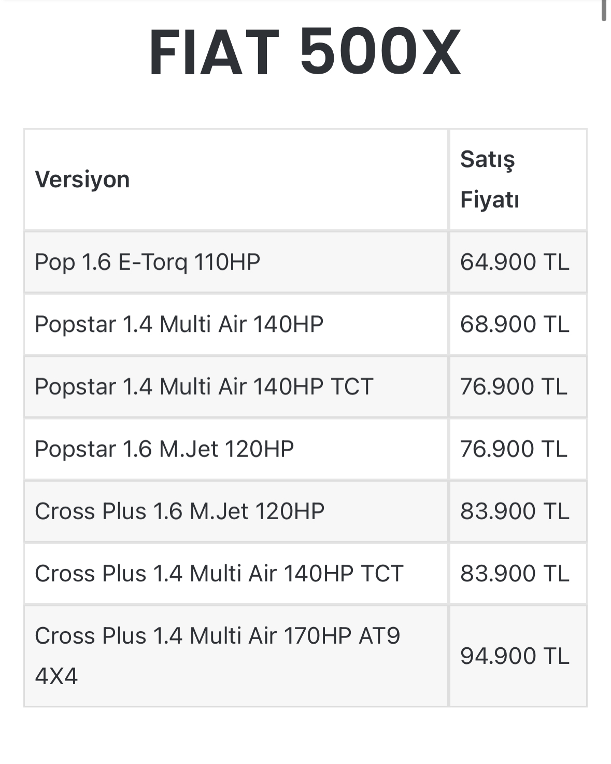Image resolution: width=611 pixels, height=764 pixels.
Task: Click the 4X4 text in last row
Action: pos(56,676)
